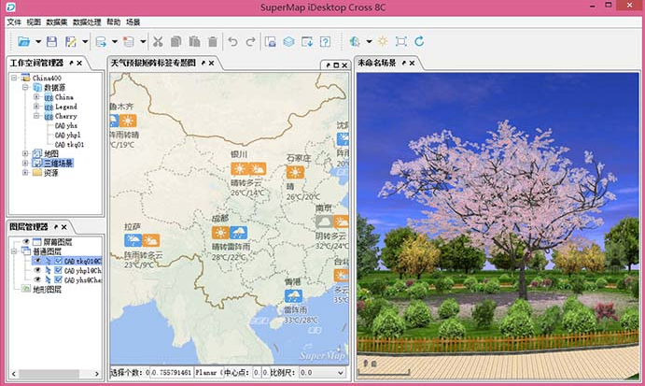Viewport: 645px width, 386px height.
Task: Click the Paste clipboard icon
Action: (x=194, y=42)
